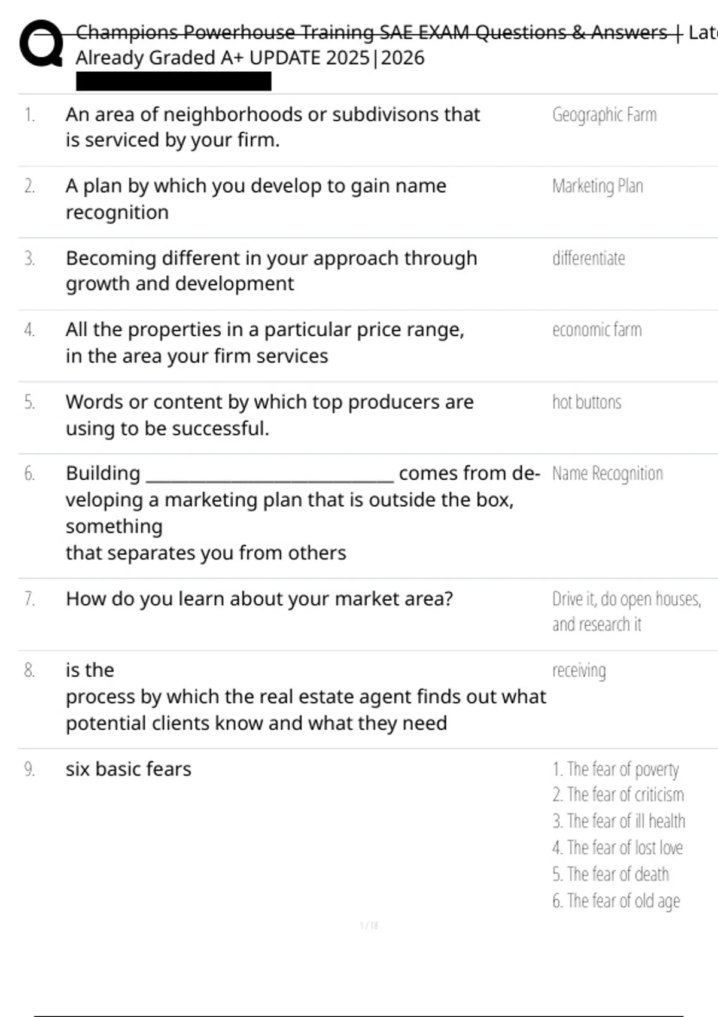Screen dimensions: 718x1017
Task: Select the 'economic farm' answer
Action: coord(597,330)
